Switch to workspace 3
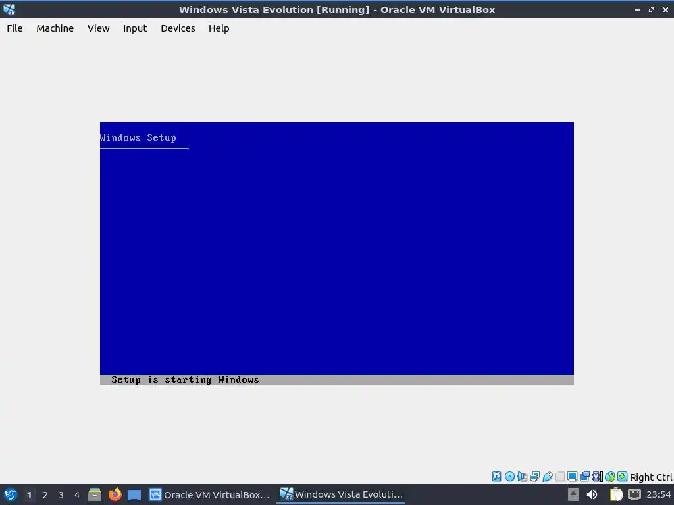 pos(61,495)
